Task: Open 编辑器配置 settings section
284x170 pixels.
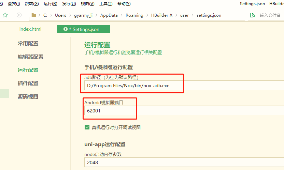Action: tap(31, 57)
